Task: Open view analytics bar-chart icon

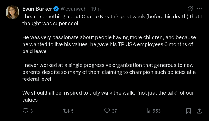Action: [x=148, y=111]
